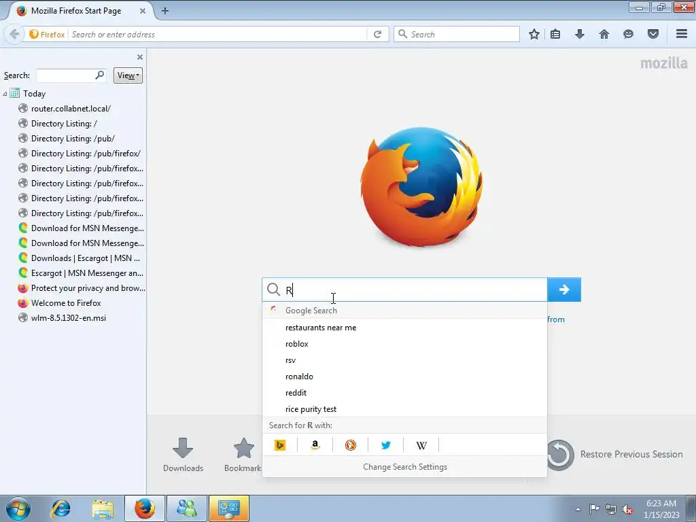This screenshot has height=522, width=696.
Task: Close the History sidebar
Action: tap(140, 57)
